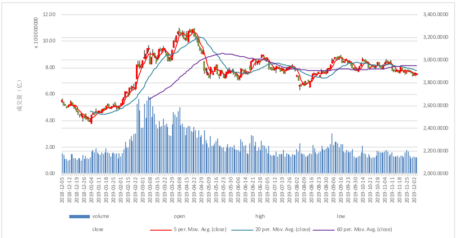This screenshot has height=238, width=457.
Task: Click the "high" legend entry
Action: coord(260,216)
